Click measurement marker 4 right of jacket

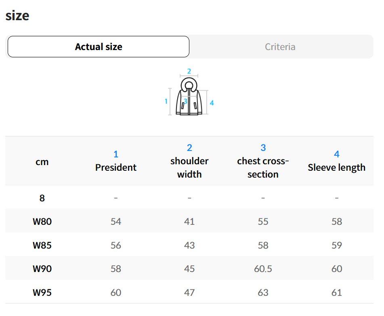pyautogui.click(x=212, y=103)
